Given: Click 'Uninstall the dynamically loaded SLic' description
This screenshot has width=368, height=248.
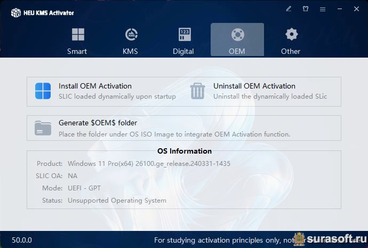Looking at the screenshot, I should tap(270, 97).
